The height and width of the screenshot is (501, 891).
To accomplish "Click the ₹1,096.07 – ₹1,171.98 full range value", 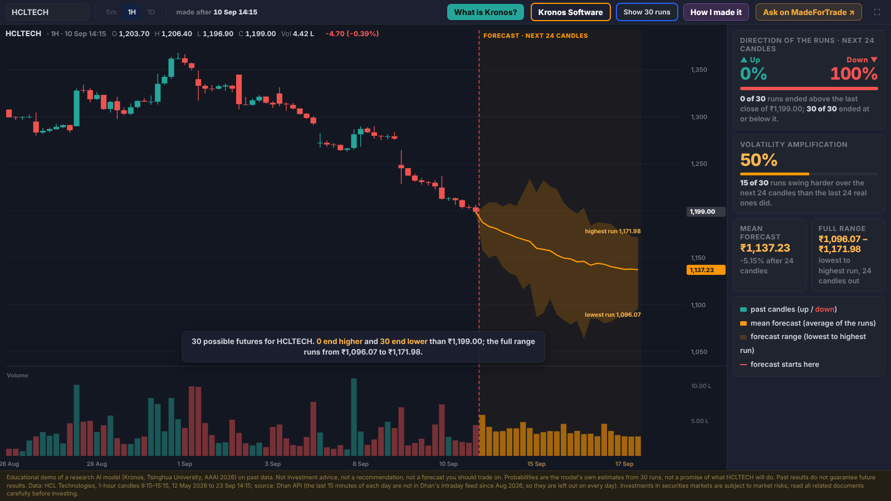I will coord(843,244).
